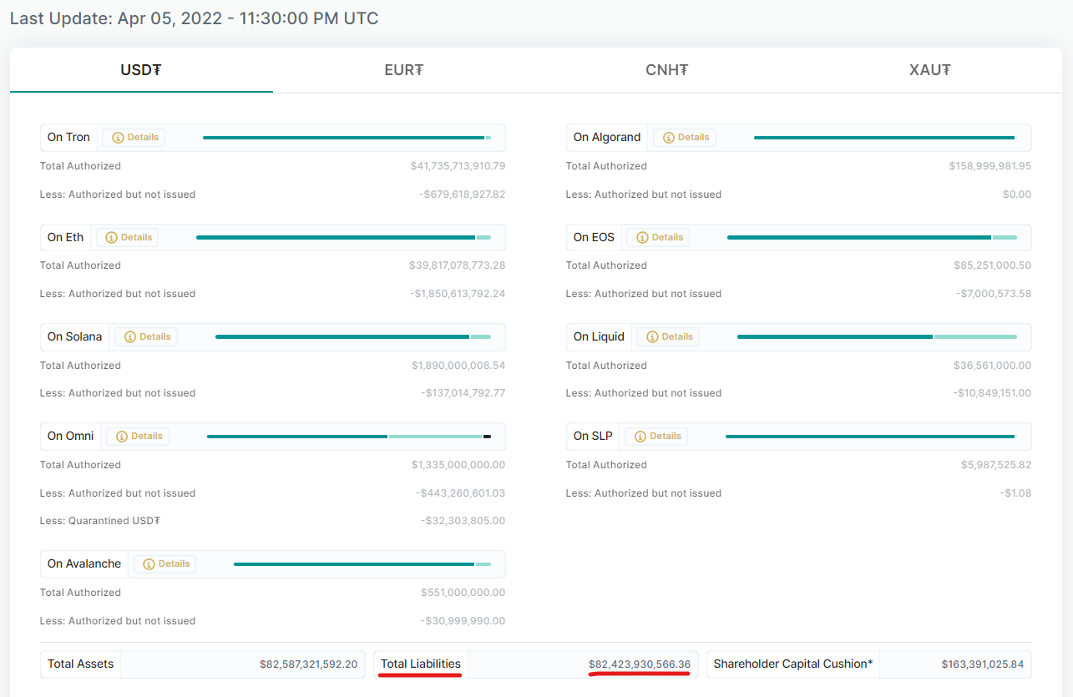The height and width of the screenshot is (697, 1073).
Task: Switch to the USD₮ tab
Action: (141, 70)
